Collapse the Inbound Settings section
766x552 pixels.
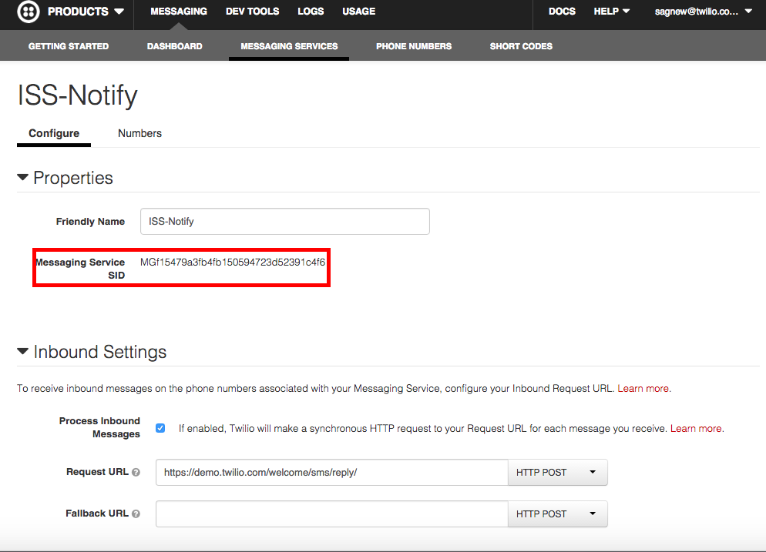(24, 352)
